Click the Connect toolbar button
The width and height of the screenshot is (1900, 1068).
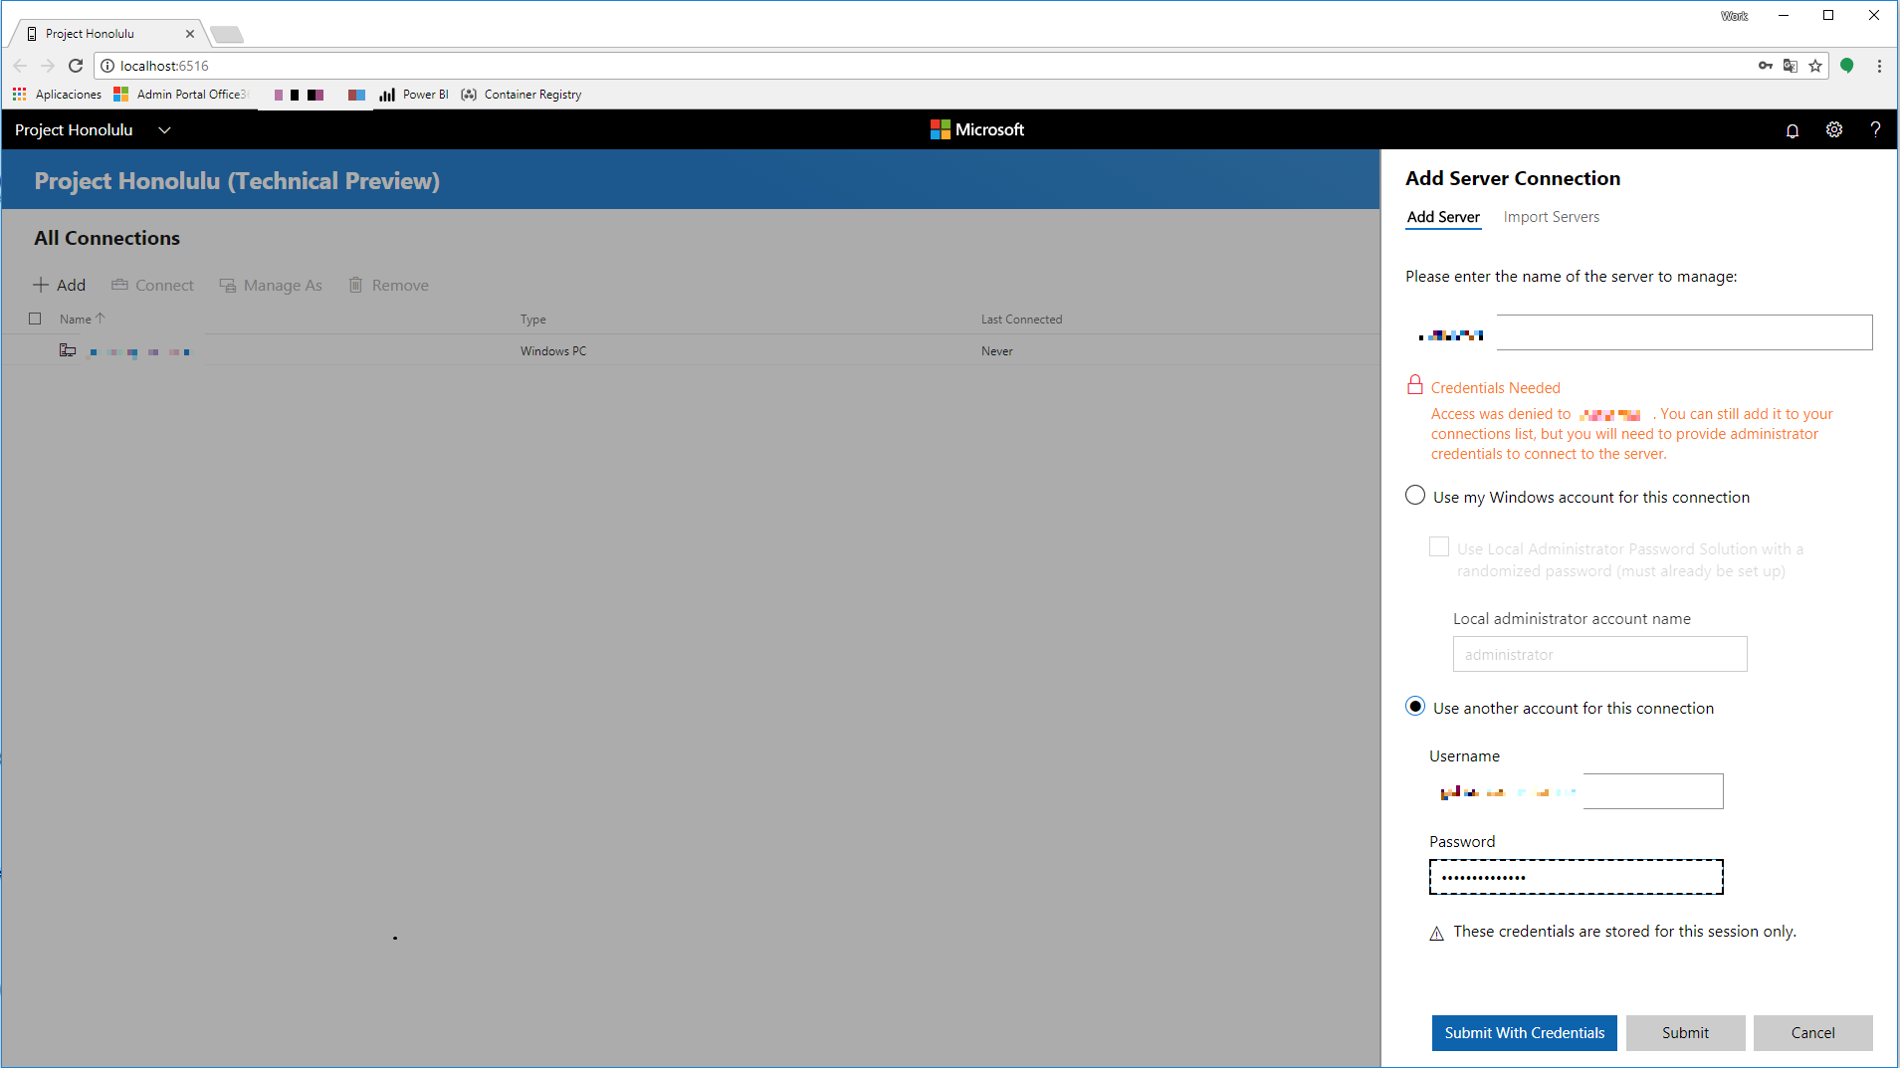coord(152,286)
